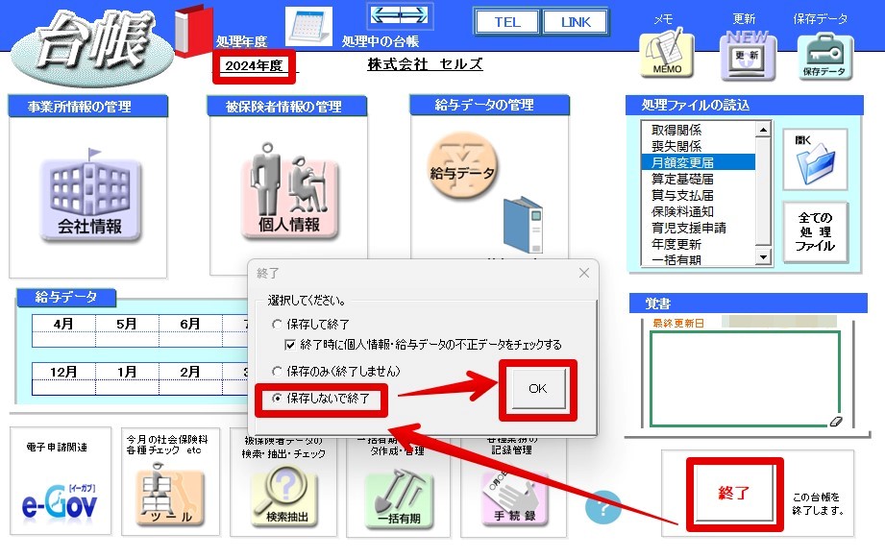The width and height of the screenshot is (885, 558).
Task: Click the LINK button
Action: coord(576,22)
